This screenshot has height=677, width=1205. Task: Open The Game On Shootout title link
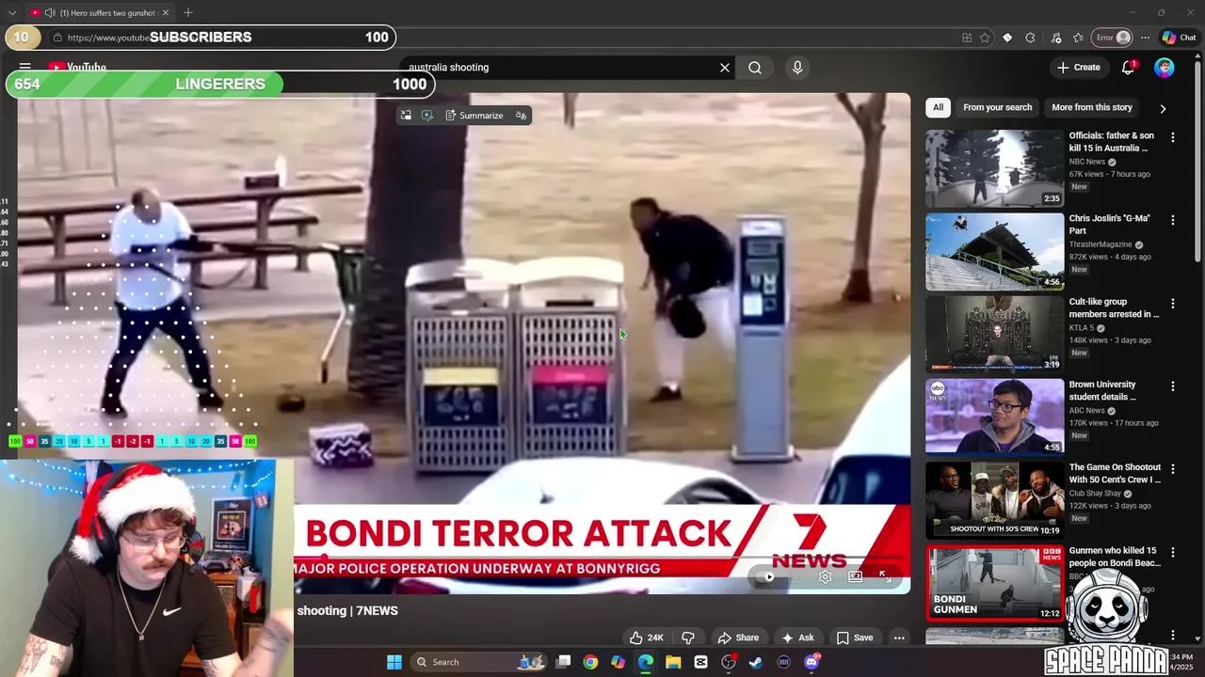(1115, 474)
